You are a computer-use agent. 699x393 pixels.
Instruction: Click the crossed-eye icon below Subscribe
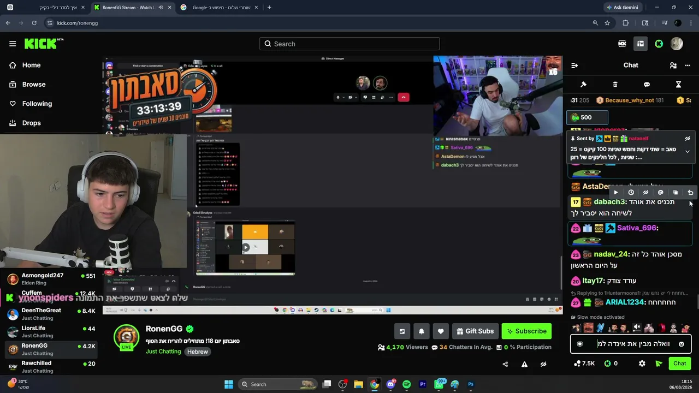point(543,364)
